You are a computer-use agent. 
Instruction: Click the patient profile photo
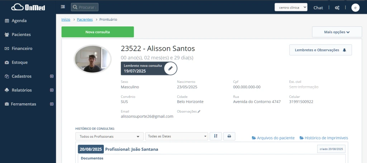pos(92,59)
